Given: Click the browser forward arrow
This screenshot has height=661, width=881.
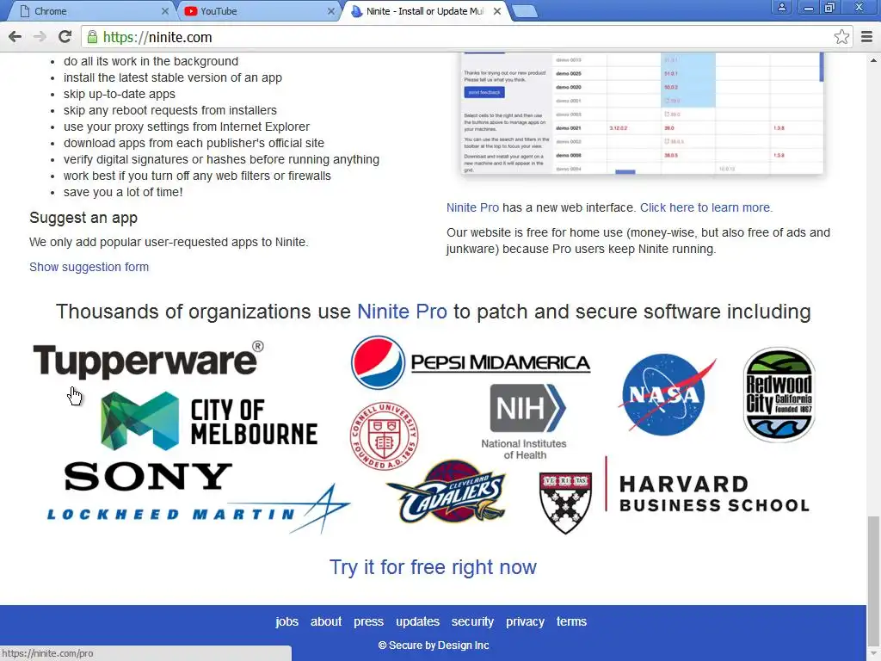Looking at the screenshot, I should pos(40,37).
